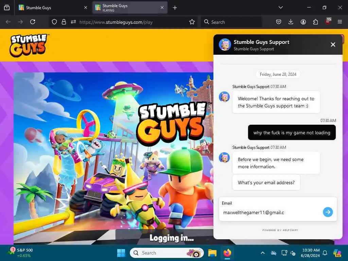The height and width of the screenshot is (261, 348).
Task: Click the Friday, June 28, 2024 date label
Action: pos(278,74)
